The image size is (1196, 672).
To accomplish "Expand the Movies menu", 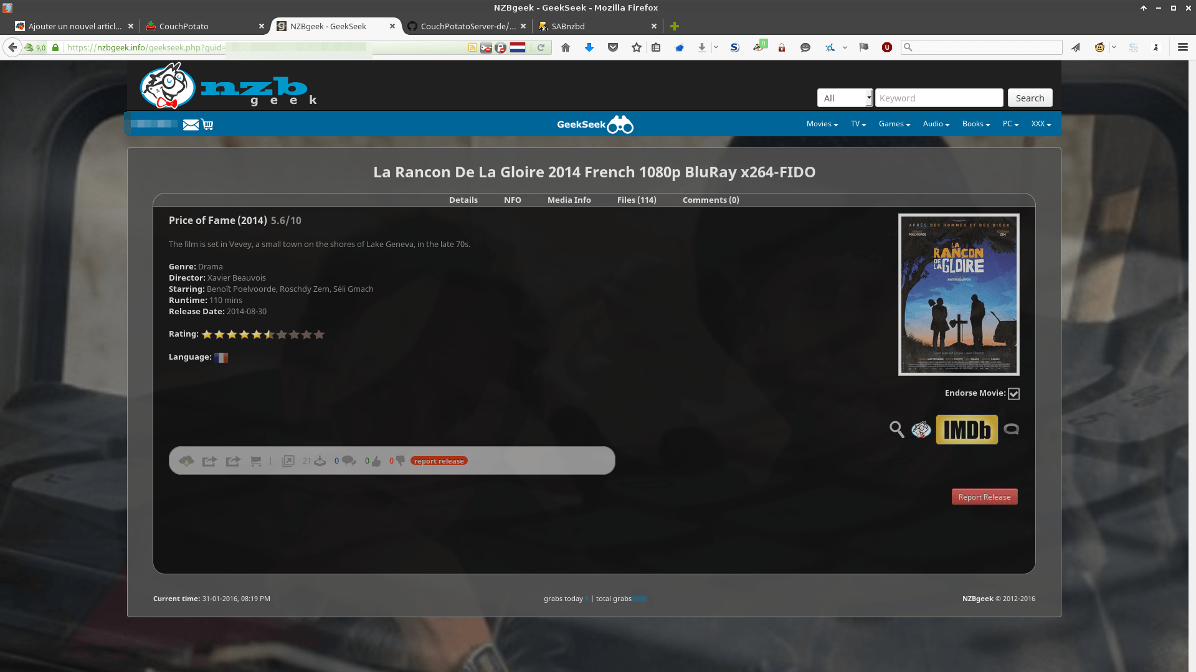I will click(822, 124).
